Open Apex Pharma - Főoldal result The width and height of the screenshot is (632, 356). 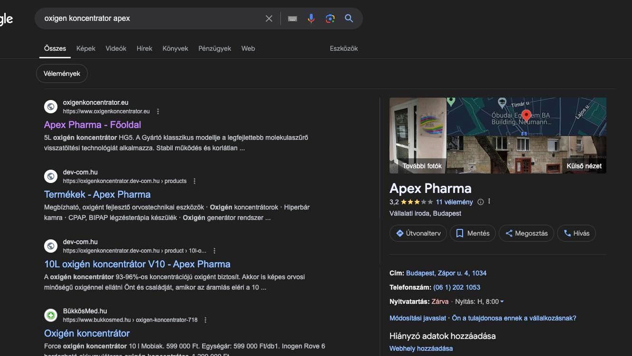(93, 125)
